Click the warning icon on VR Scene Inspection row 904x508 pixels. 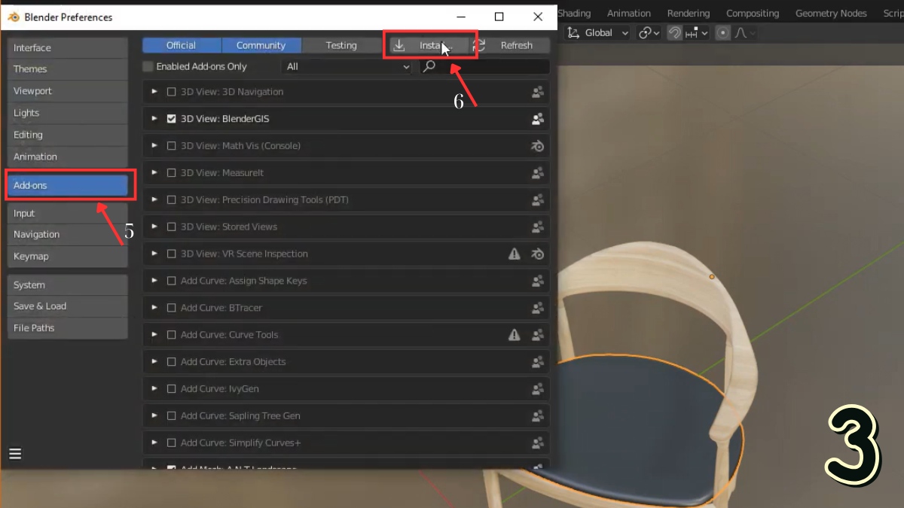pyautogui.click(x=515, y=254)
